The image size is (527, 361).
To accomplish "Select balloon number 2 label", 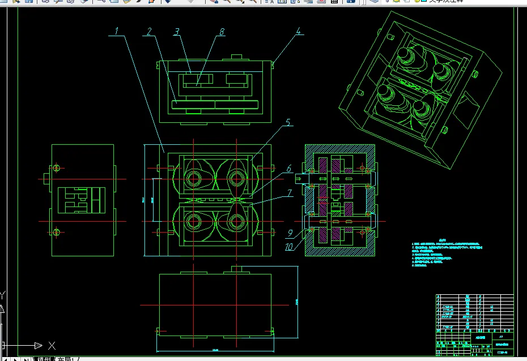I will click(x=149, y=32).
